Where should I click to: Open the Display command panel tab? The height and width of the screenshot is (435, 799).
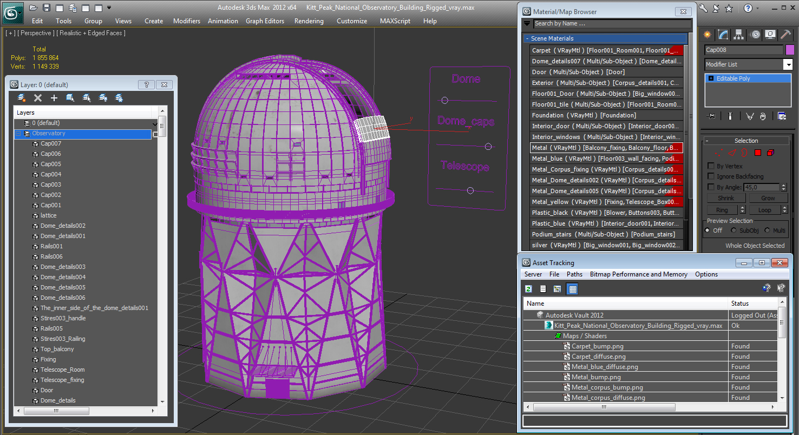click(x=770, y=35)
